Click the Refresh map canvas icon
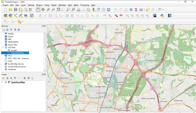The width and height of the screenshot is (196, 113). tap(108, 10)
